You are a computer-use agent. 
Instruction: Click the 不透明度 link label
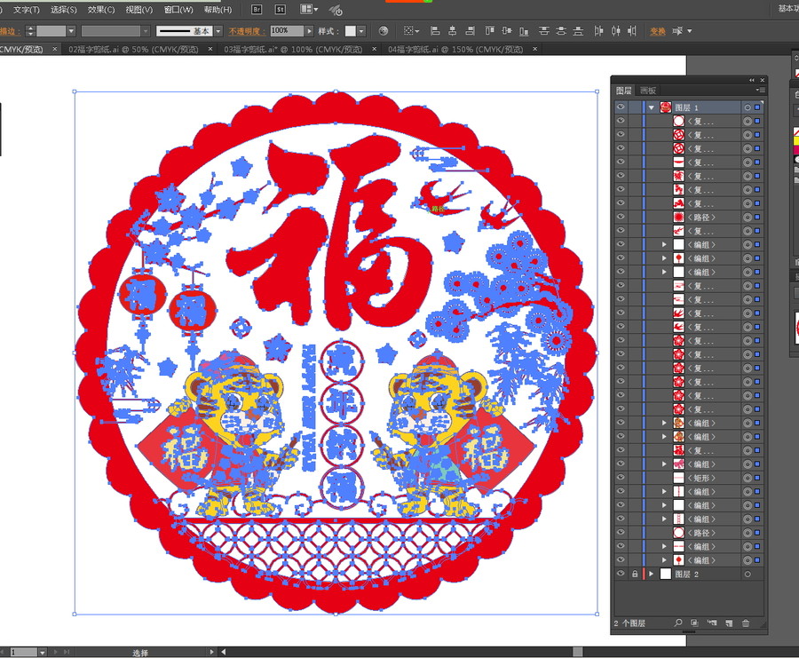click(247, 31)
